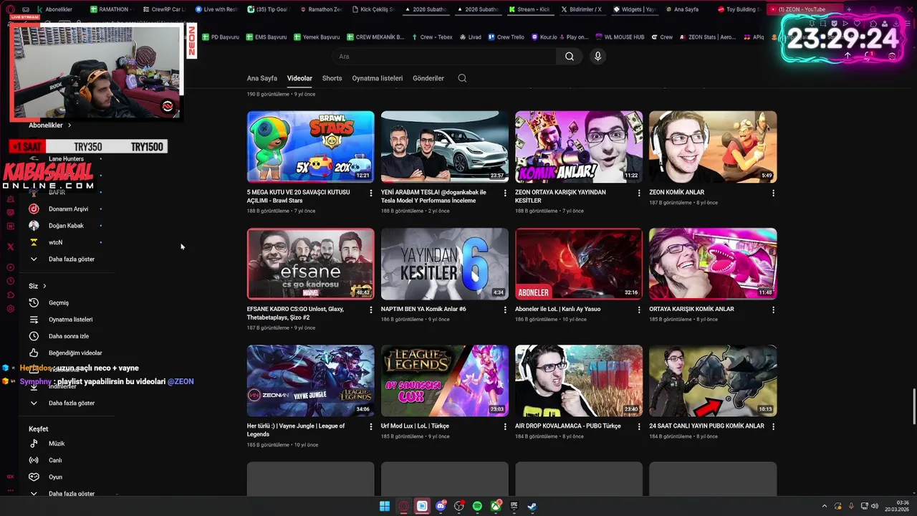Open 24 SAAT CANLI YAYIN PUBG title
This screenshot has height=516, width=917.
(706, 426)
